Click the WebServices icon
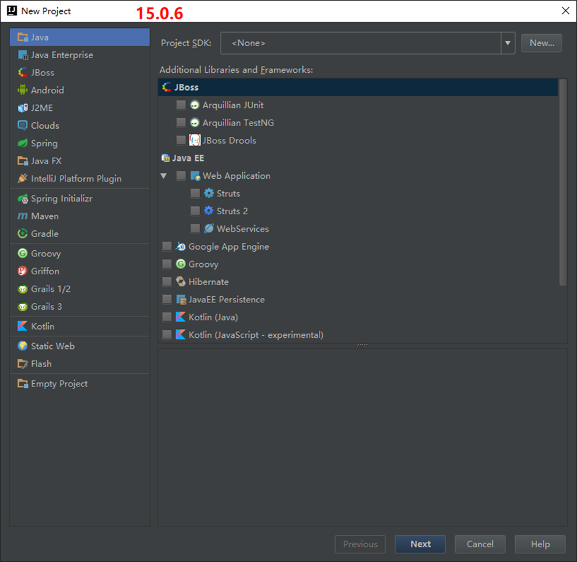577x562 pixels. click(x=209, y=229)
